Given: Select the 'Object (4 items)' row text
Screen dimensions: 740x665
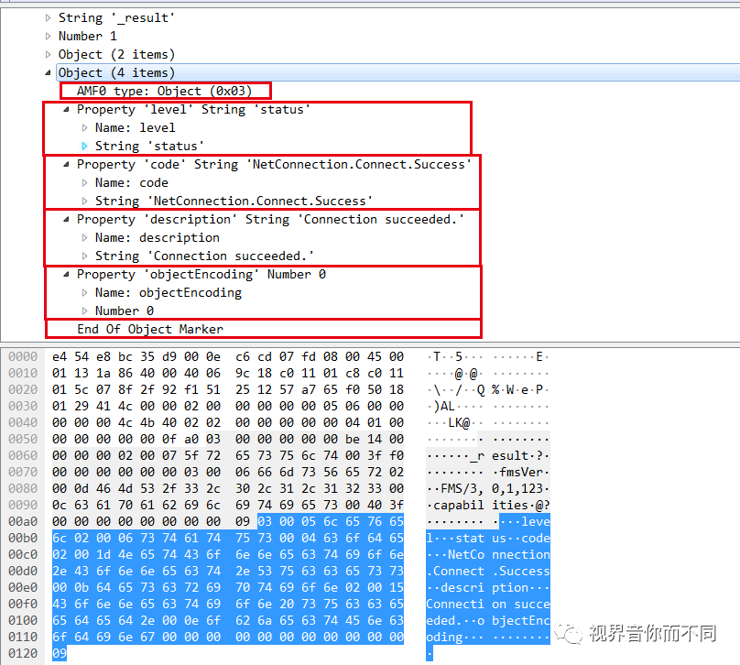Looking at the screenshot, I should 116,72.
